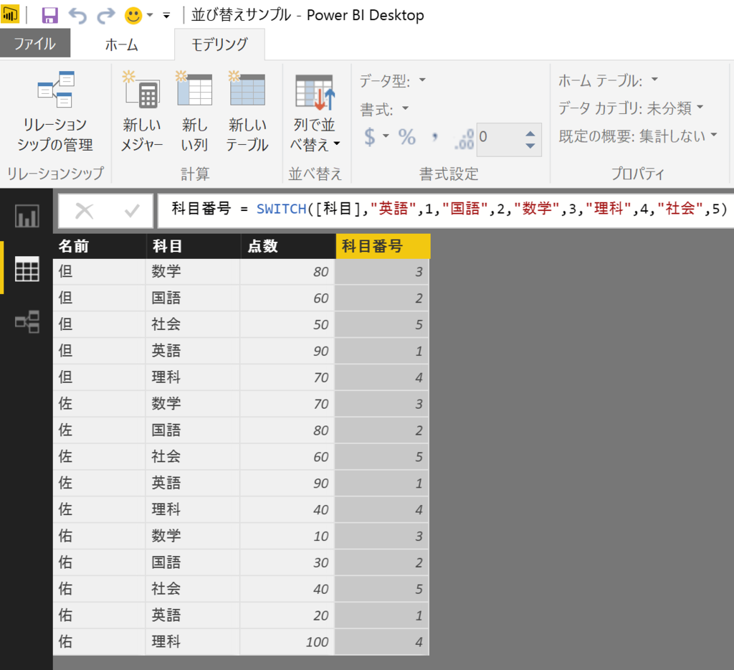Select the モデリング tab
The image size is (734, 670).
219,44
